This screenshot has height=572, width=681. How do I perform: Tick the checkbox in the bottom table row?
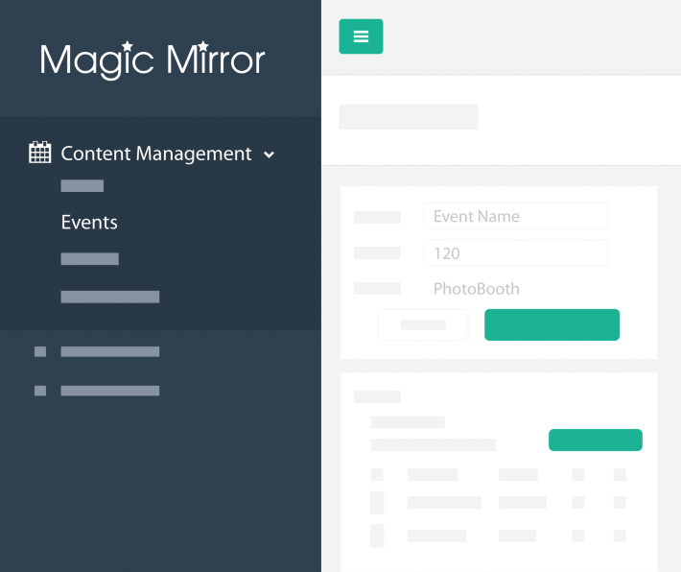(377, 536)
